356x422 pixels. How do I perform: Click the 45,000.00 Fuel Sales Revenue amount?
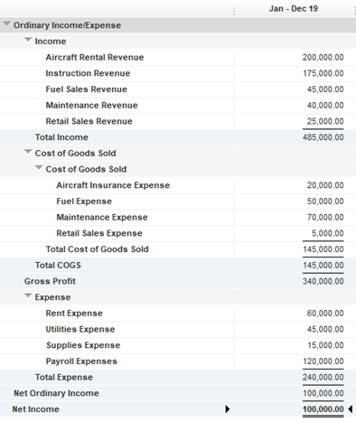click(325, 89)
